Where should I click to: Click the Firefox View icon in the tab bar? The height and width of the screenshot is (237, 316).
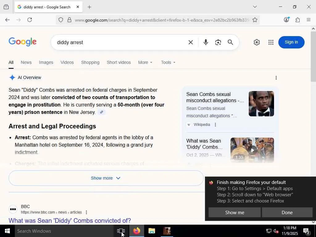pos(6,7)
